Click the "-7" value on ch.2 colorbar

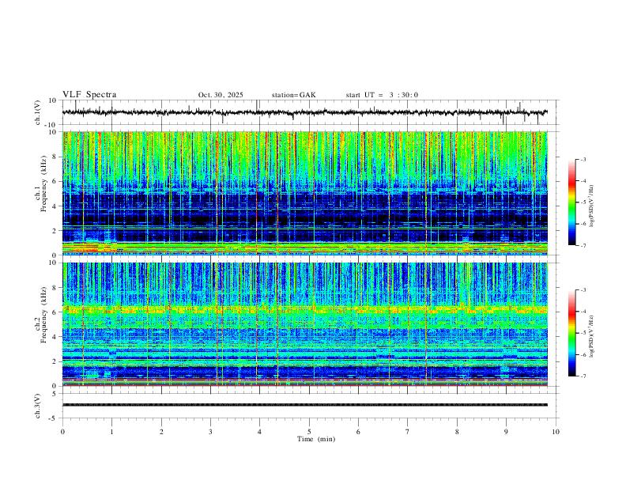583,376
